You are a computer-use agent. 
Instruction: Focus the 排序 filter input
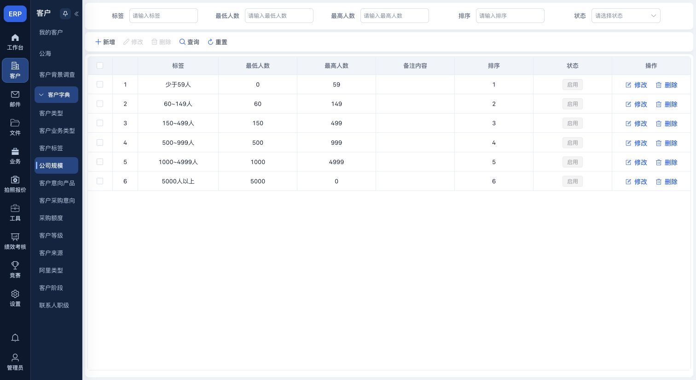pos(510,16)
